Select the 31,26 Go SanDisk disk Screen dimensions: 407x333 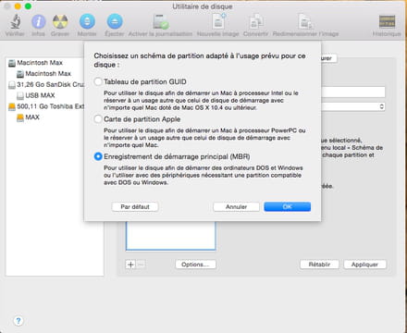coord(46,84)
